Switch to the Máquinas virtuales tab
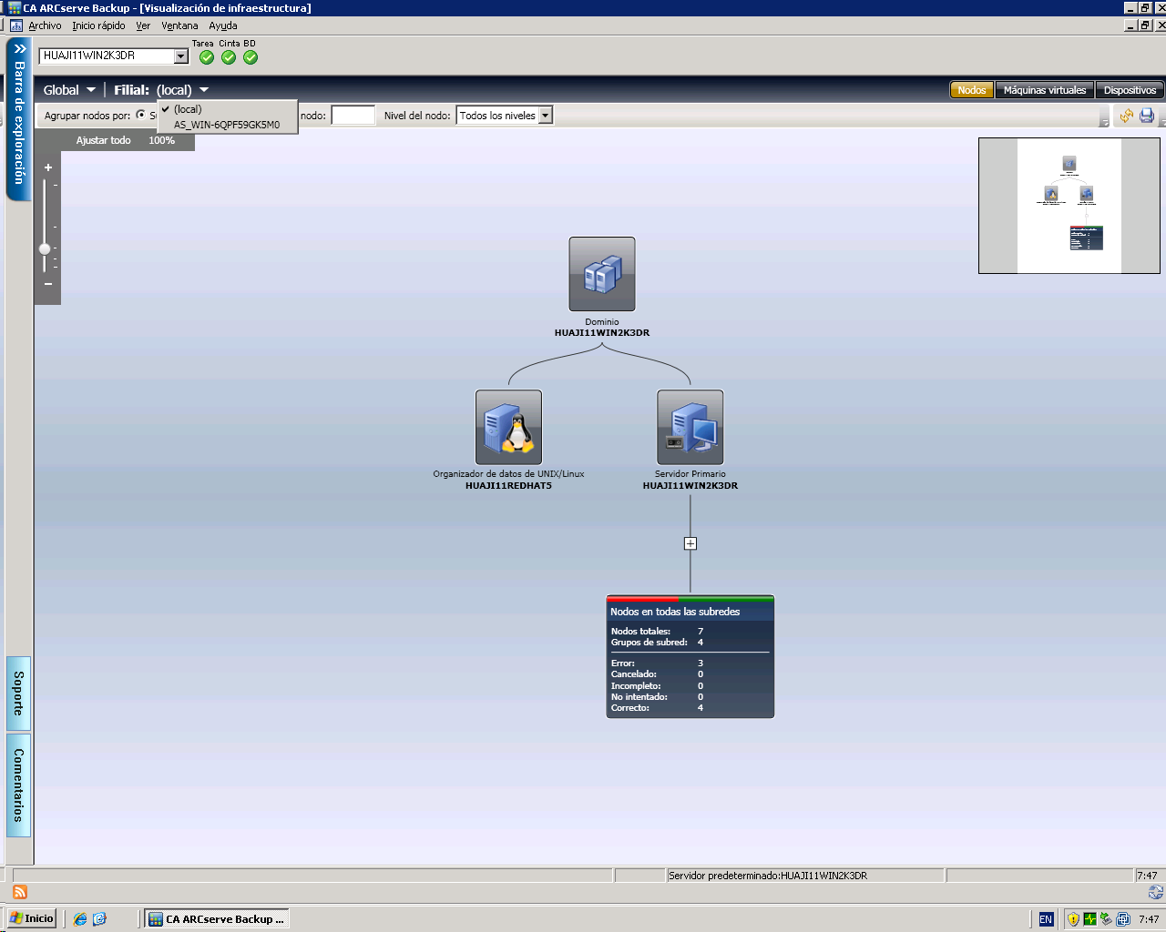The width and height of the screenshot is (1166, 932). (1045, 90)
